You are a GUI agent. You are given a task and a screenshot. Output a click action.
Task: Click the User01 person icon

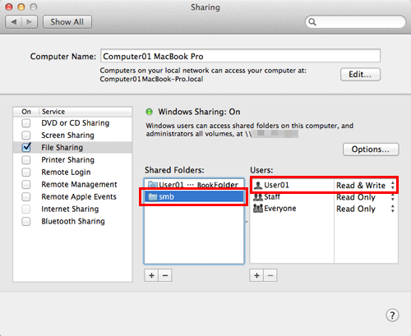coord(258,185)
